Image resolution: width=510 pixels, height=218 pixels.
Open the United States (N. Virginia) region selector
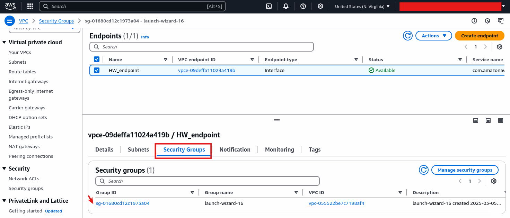(362, 6)
